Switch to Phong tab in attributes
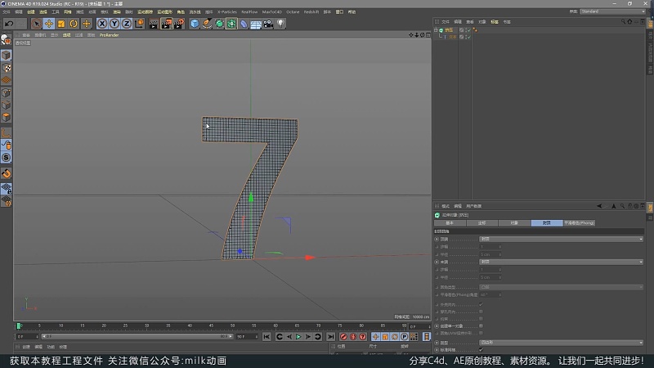654x368 pixels. coord(579,223)
